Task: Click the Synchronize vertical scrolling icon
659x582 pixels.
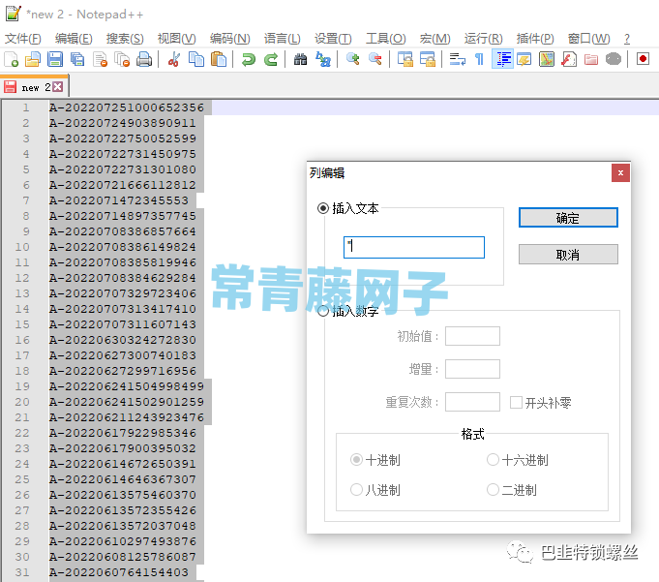Action: (405, 59)
